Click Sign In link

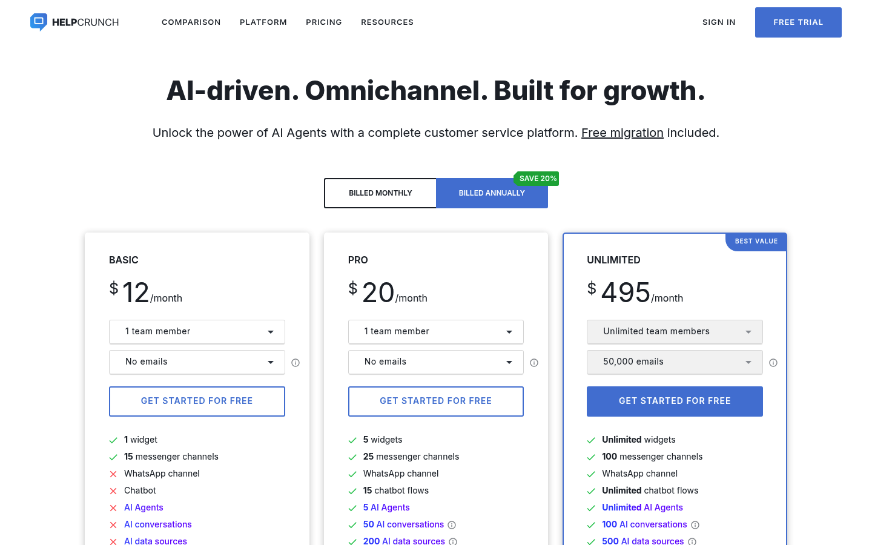tap(719, 22)
